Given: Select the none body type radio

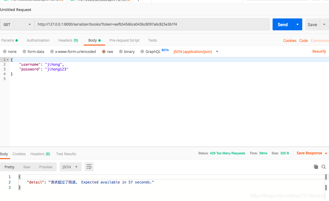Looking at the screenshot, I should 5,51.
